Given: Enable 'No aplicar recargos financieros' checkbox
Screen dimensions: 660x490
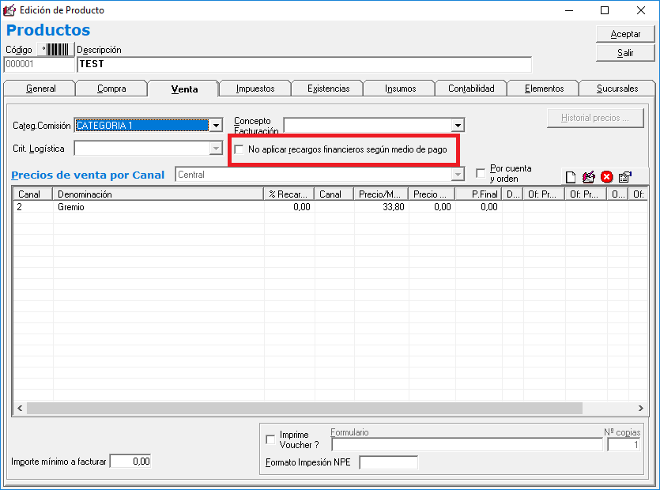Looking at the screenshot, I should point(239,149).
